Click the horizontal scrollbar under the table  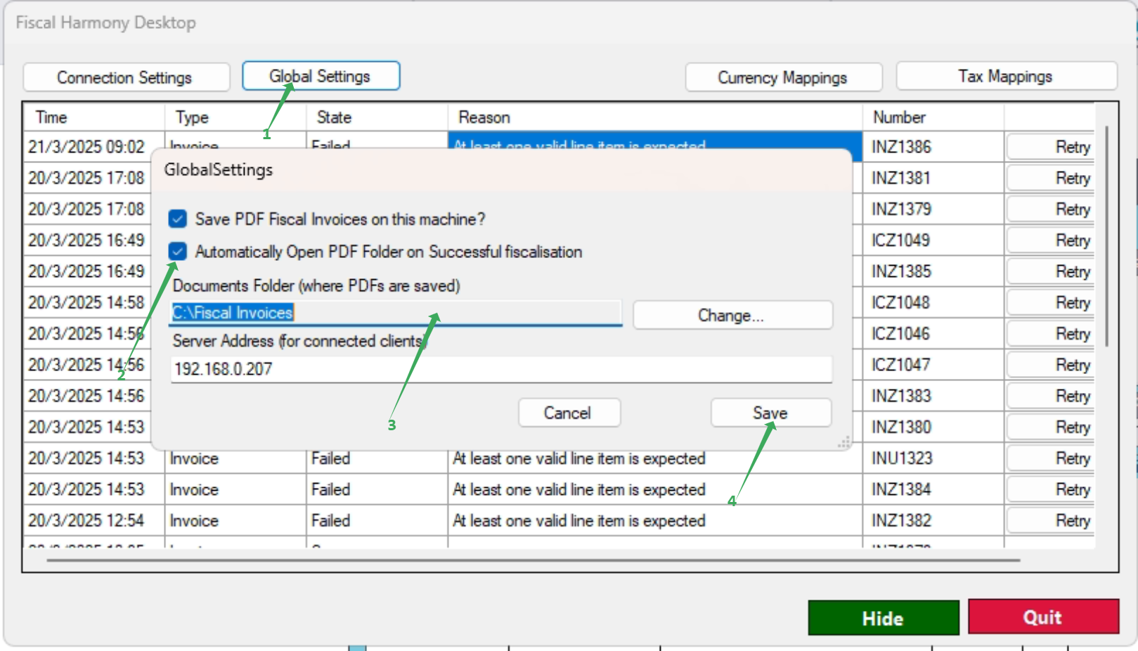pyautogui.click(x=534, y=560)
